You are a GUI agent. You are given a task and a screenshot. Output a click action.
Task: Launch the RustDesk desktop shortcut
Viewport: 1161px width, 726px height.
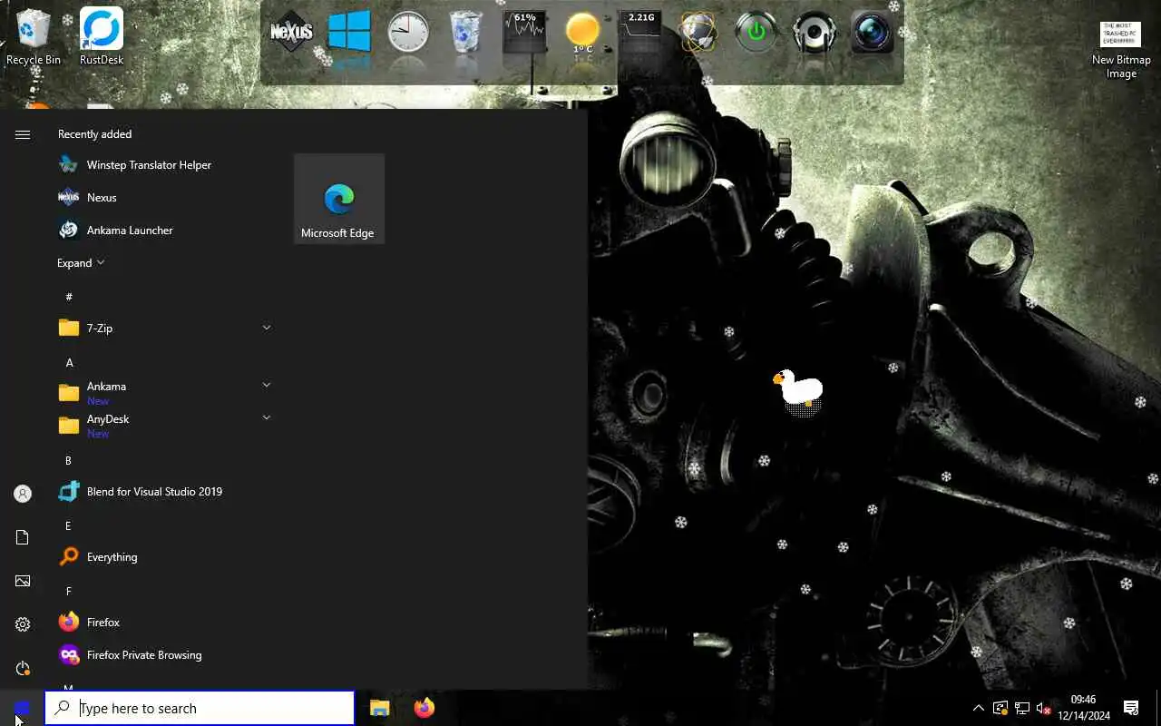tap(102, 37)
